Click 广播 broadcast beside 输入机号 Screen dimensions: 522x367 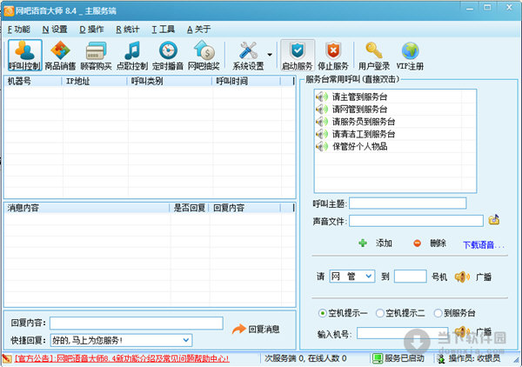point(473,331)
